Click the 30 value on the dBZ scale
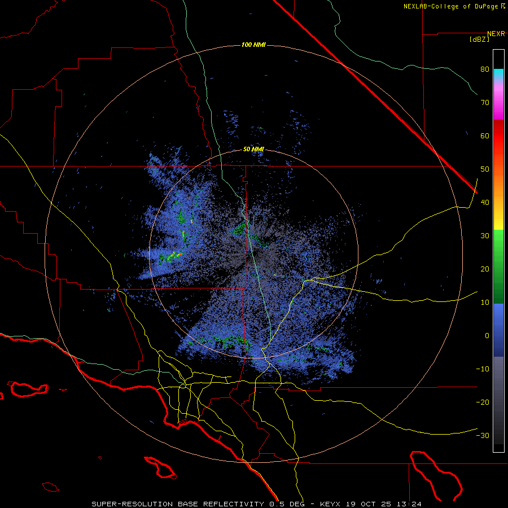The width and height of the screenshot is (508, 508). [485, 236]
